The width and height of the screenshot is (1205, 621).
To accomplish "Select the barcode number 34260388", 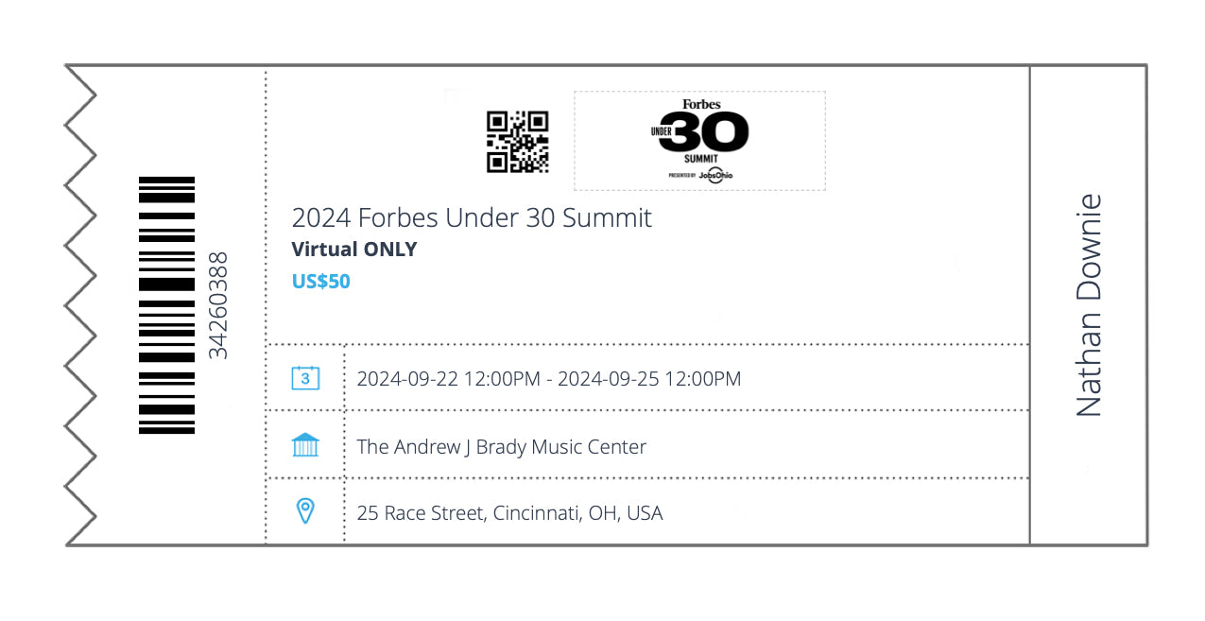I will click(218, 305).
